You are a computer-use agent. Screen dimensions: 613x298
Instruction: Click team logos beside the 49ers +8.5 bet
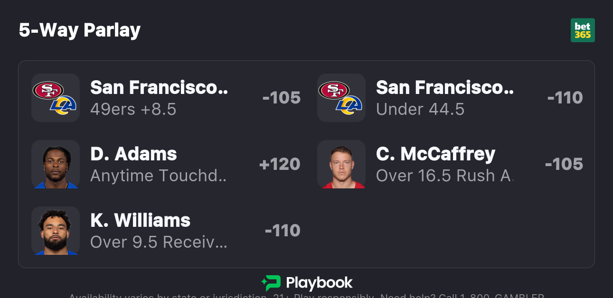click(x=55, y=98)
